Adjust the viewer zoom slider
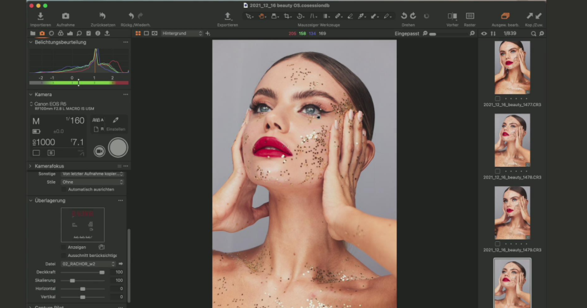This screenshot has height=308, width=587. coord(449,34)
